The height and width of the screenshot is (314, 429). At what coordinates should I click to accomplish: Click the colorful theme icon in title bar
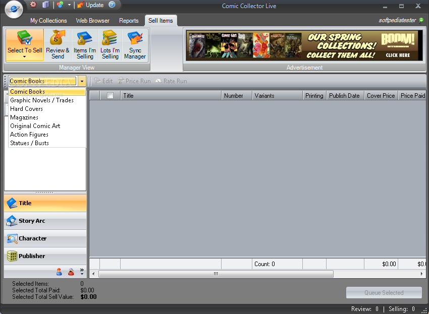pyautogui.click(x=60, y=5)
